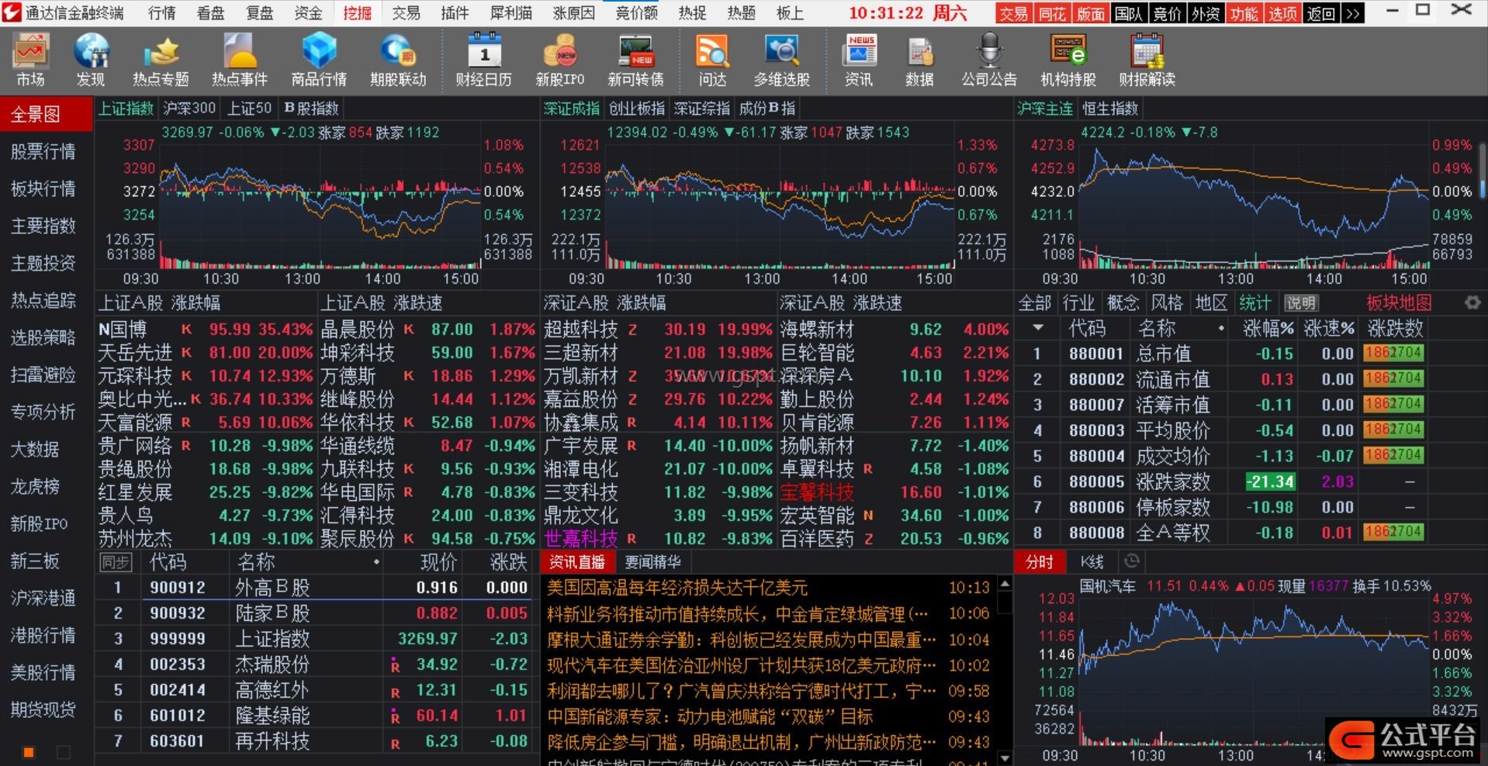The height and width of the screenshot is (766, 1488).
Task: Open the 资金 menu
Action: [308, 13]
